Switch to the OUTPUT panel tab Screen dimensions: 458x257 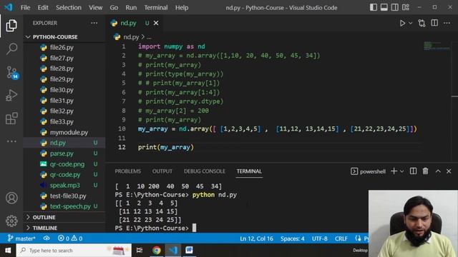162,171
